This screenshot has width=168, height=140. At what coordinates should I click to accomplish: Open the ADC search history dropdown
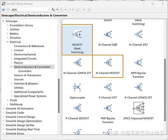49,10
